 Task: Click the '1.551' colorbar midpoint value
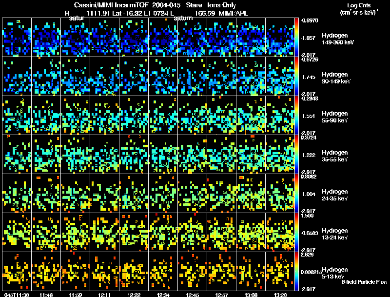(x=309, y=116)
